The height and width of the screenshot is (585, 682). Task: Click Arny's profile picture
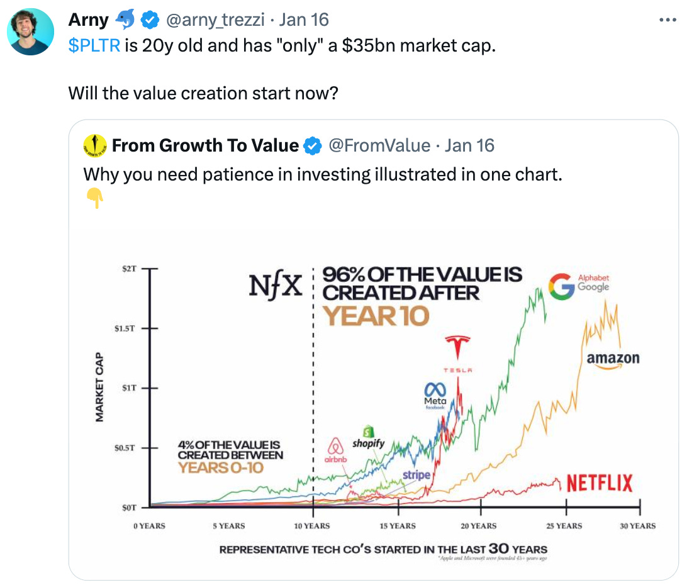30,30
